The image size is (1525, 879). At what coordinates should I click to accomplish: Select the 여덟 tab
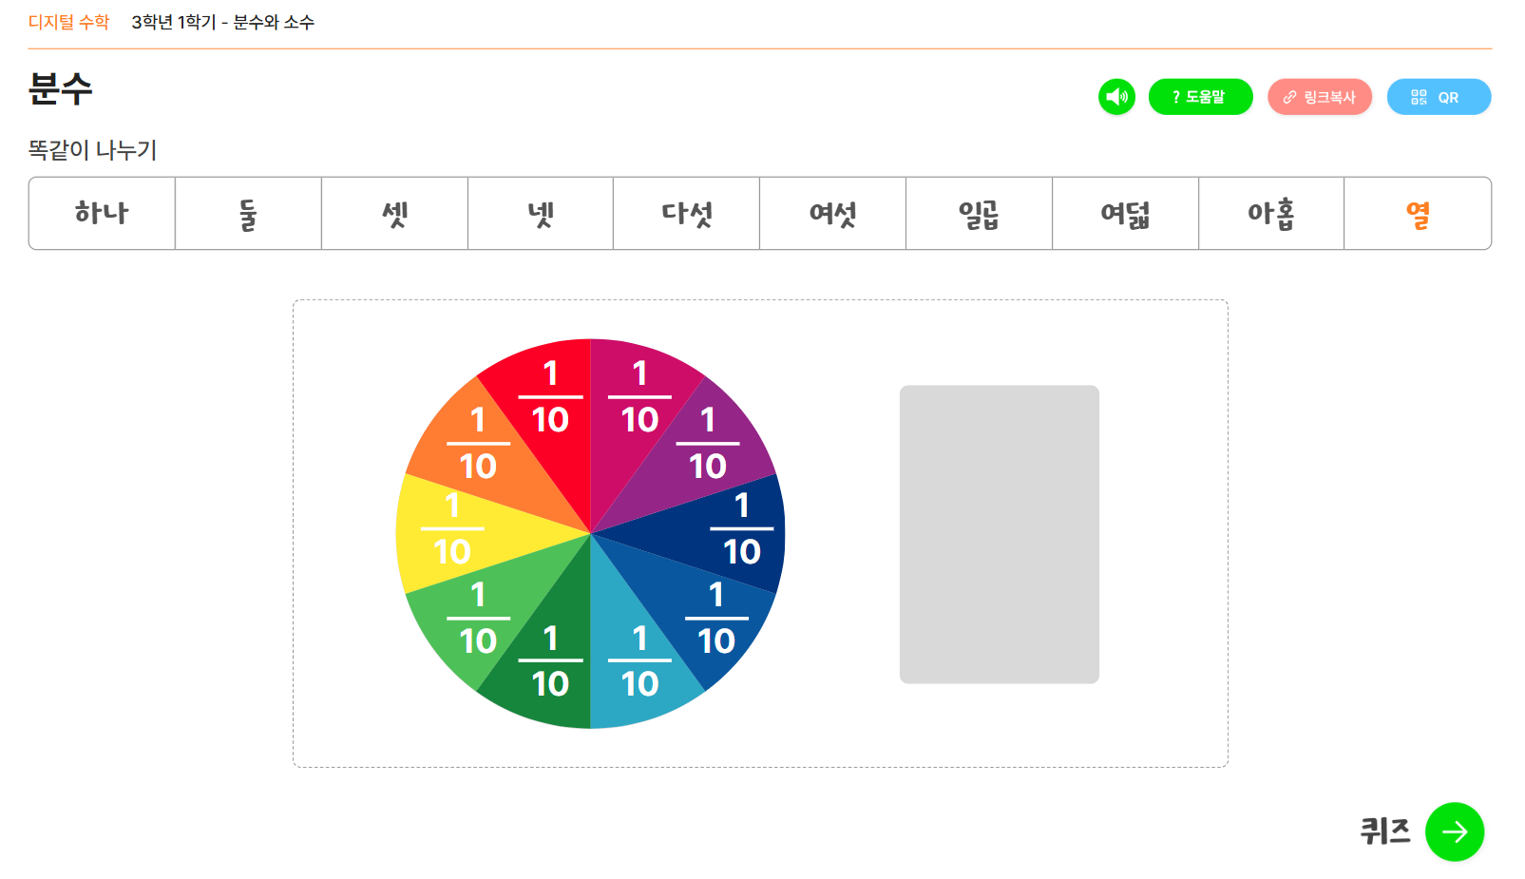point(1125,214)
